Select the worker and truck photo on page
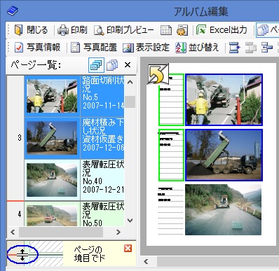Screen dimensions: 279x271 coord(224,99)
